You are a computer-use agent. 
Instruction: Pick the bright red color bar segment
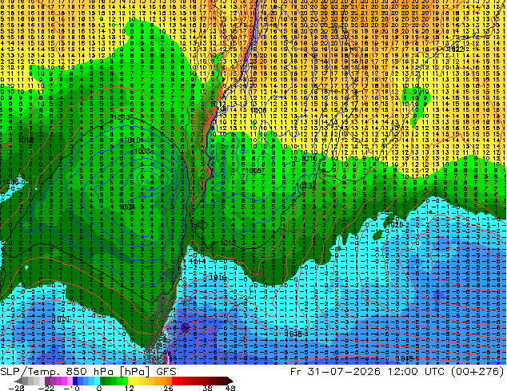point(178,381)
